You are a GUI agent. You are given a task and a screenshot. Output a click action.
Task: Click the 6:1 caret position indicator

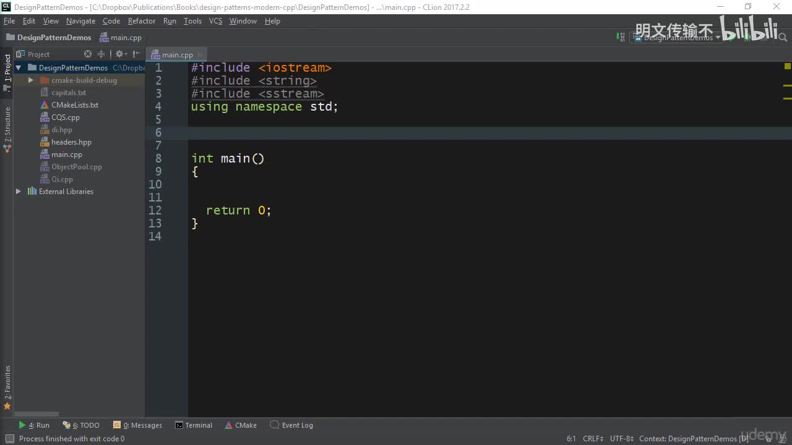click(571, 439)
